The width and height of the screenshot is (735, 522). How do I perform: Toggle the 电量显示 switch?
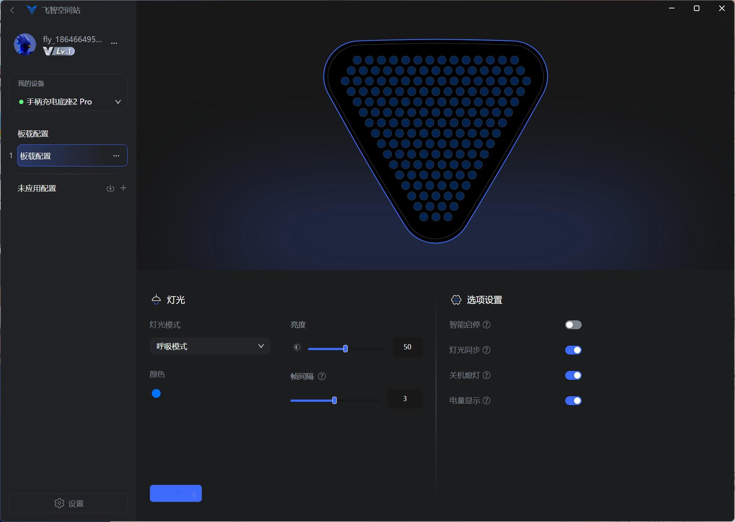[x=573, y=401]
